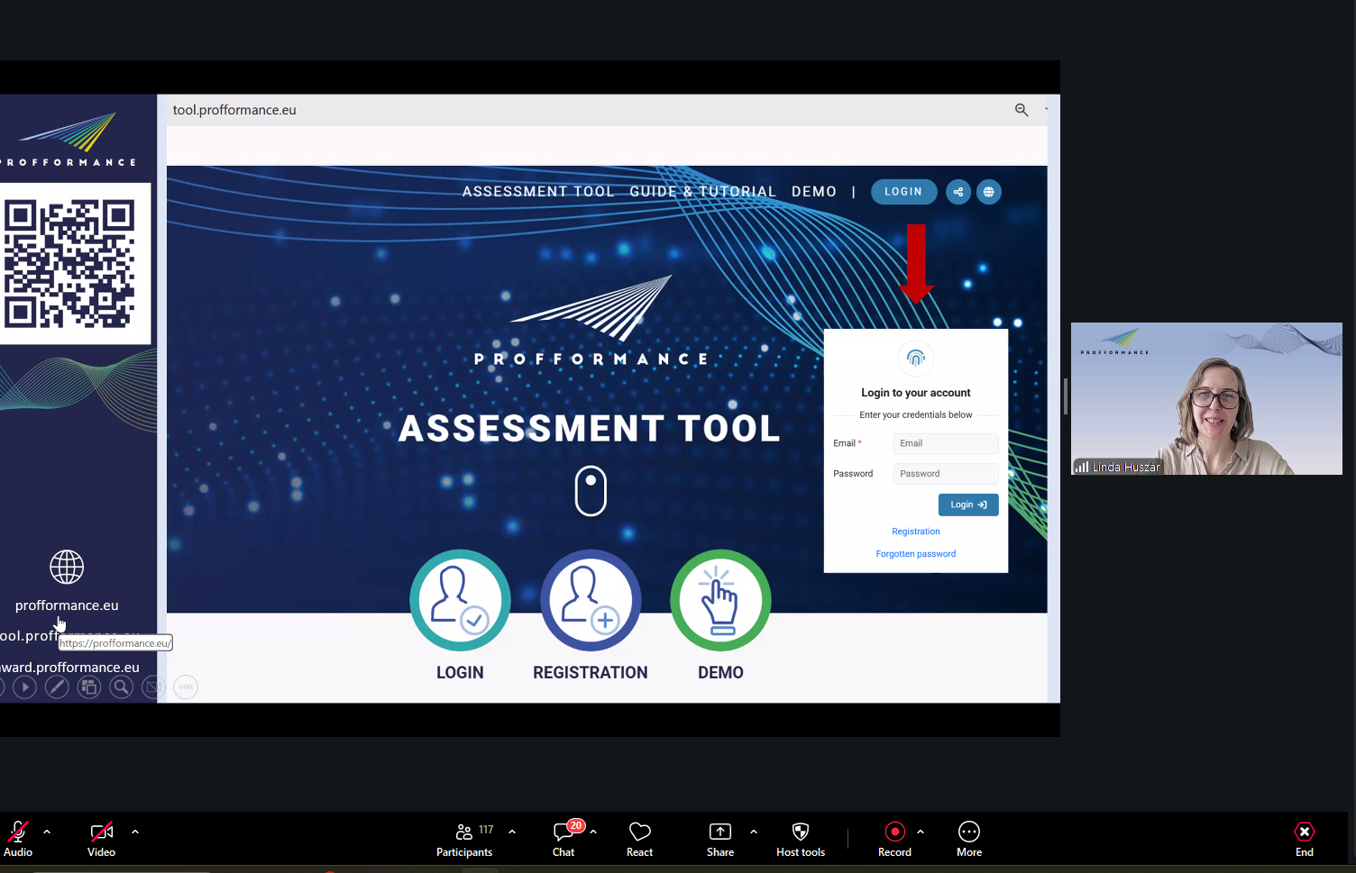The image size is (1356, 873).
Task: Start recording with the Record button
Action: pyautogui.click(x=894, y=839)
